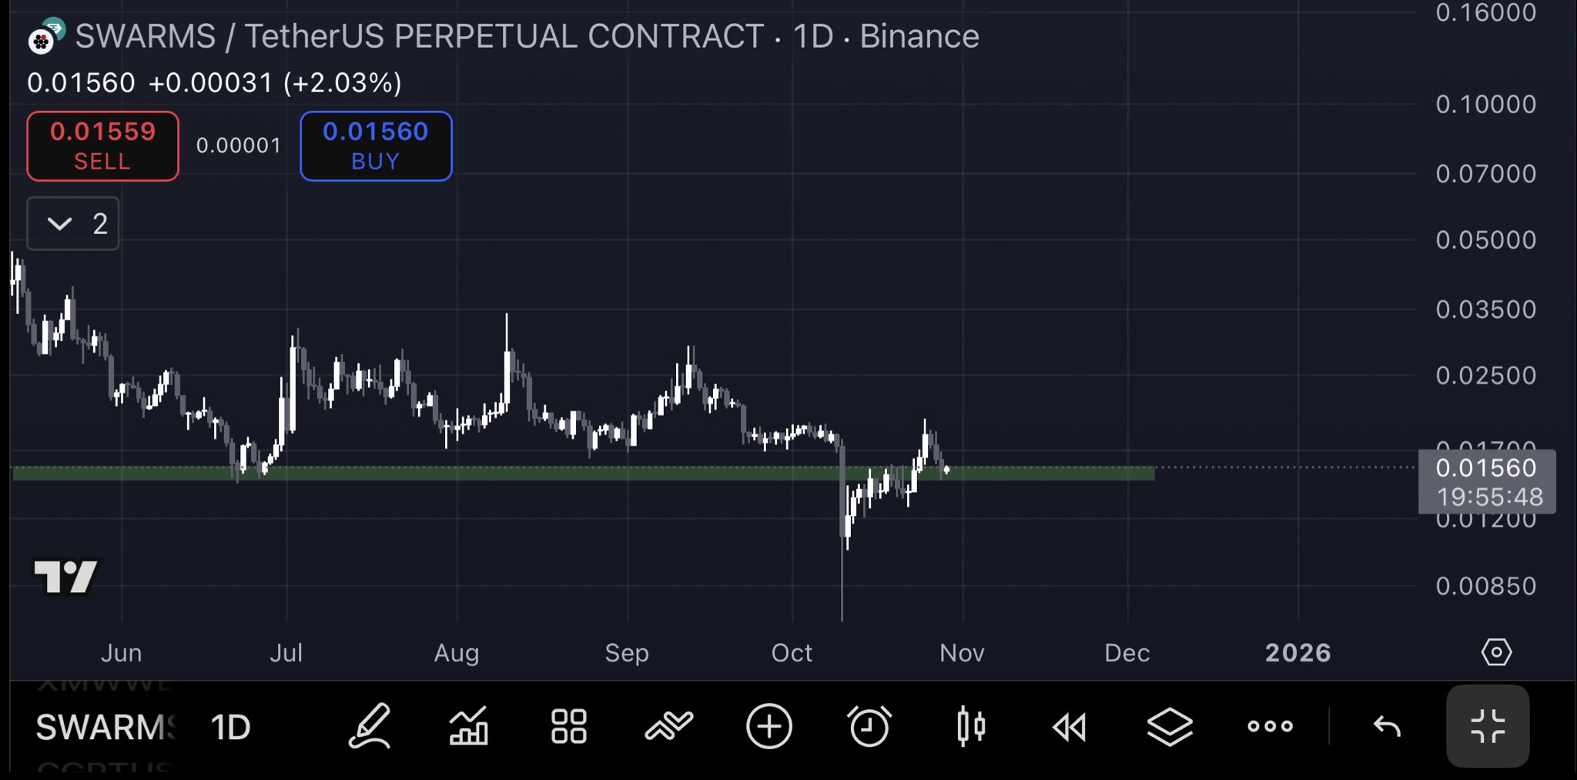Create a price alert clock icon

click(869, 726)
